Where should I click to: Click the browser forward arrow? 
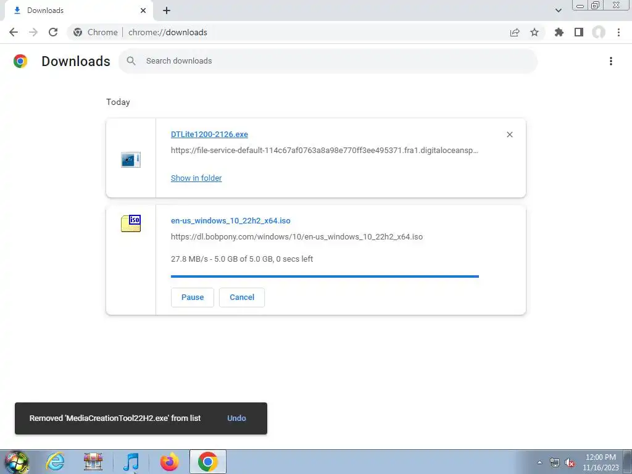[33, 32]
